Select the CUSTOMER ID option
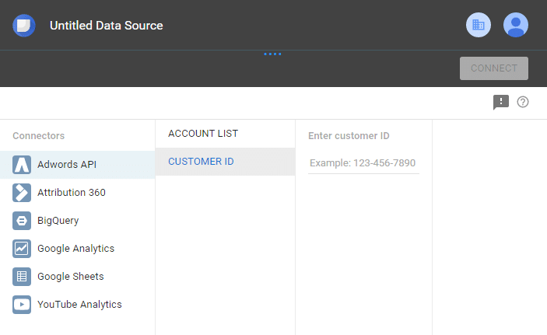This screenshot has width=547, height=335. pyautogui.click(x=202, y=162)
